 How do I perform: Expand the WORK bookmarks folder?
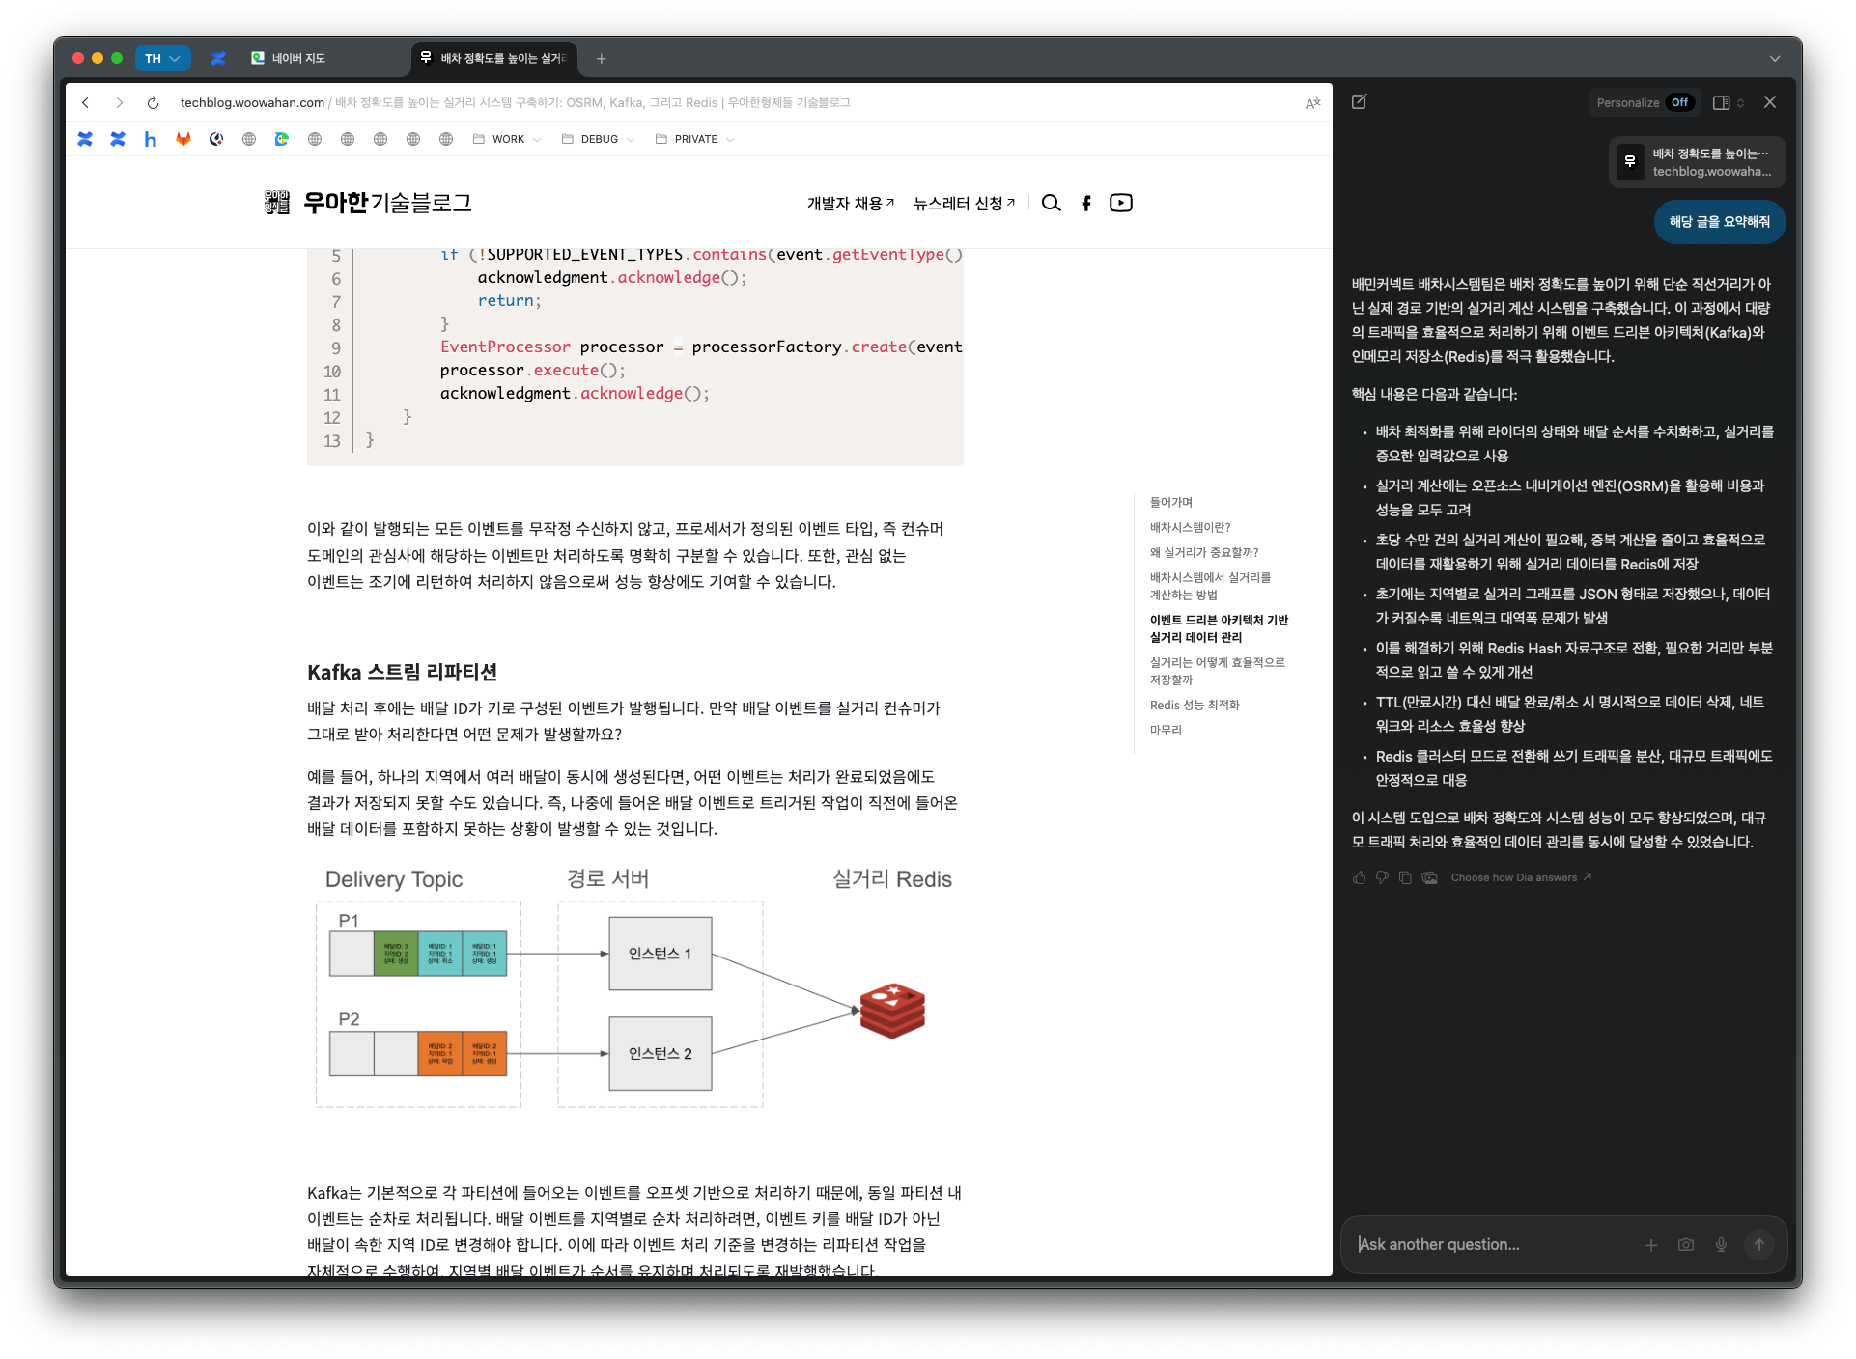click(507, 139)
